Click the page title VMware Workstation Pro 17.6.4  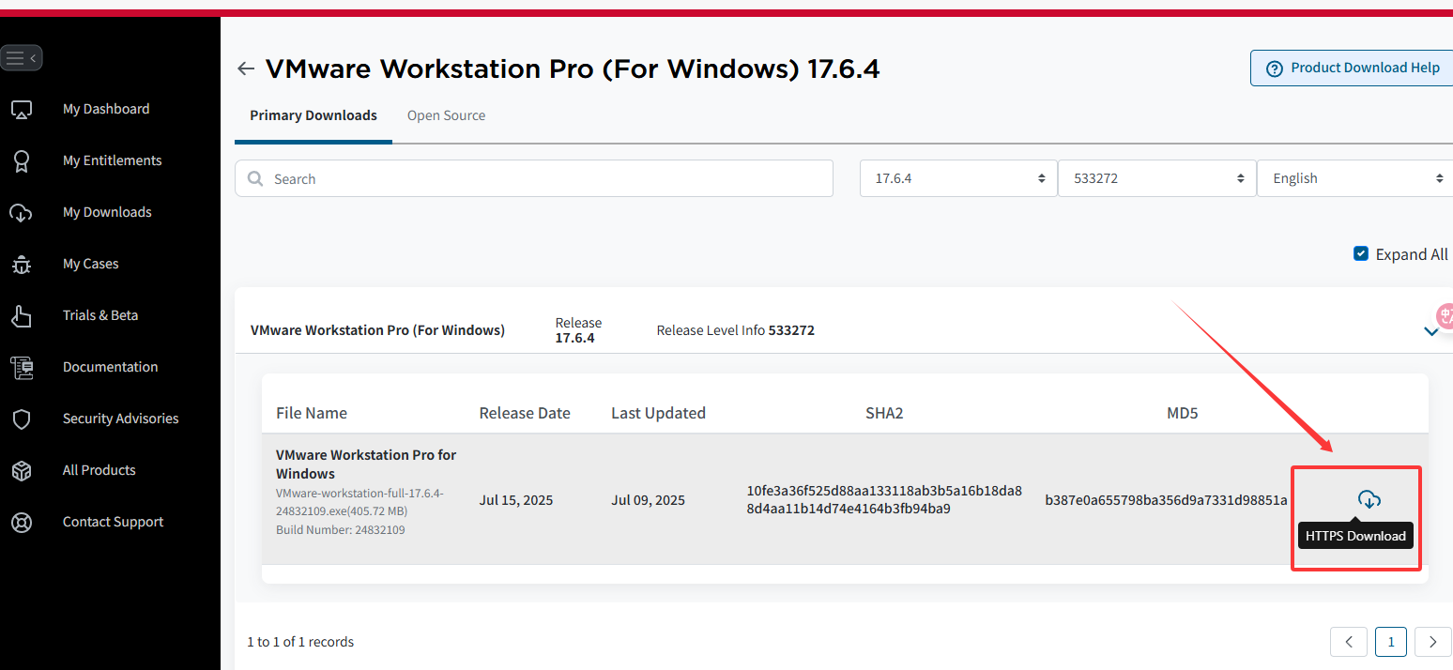[573, 69]
